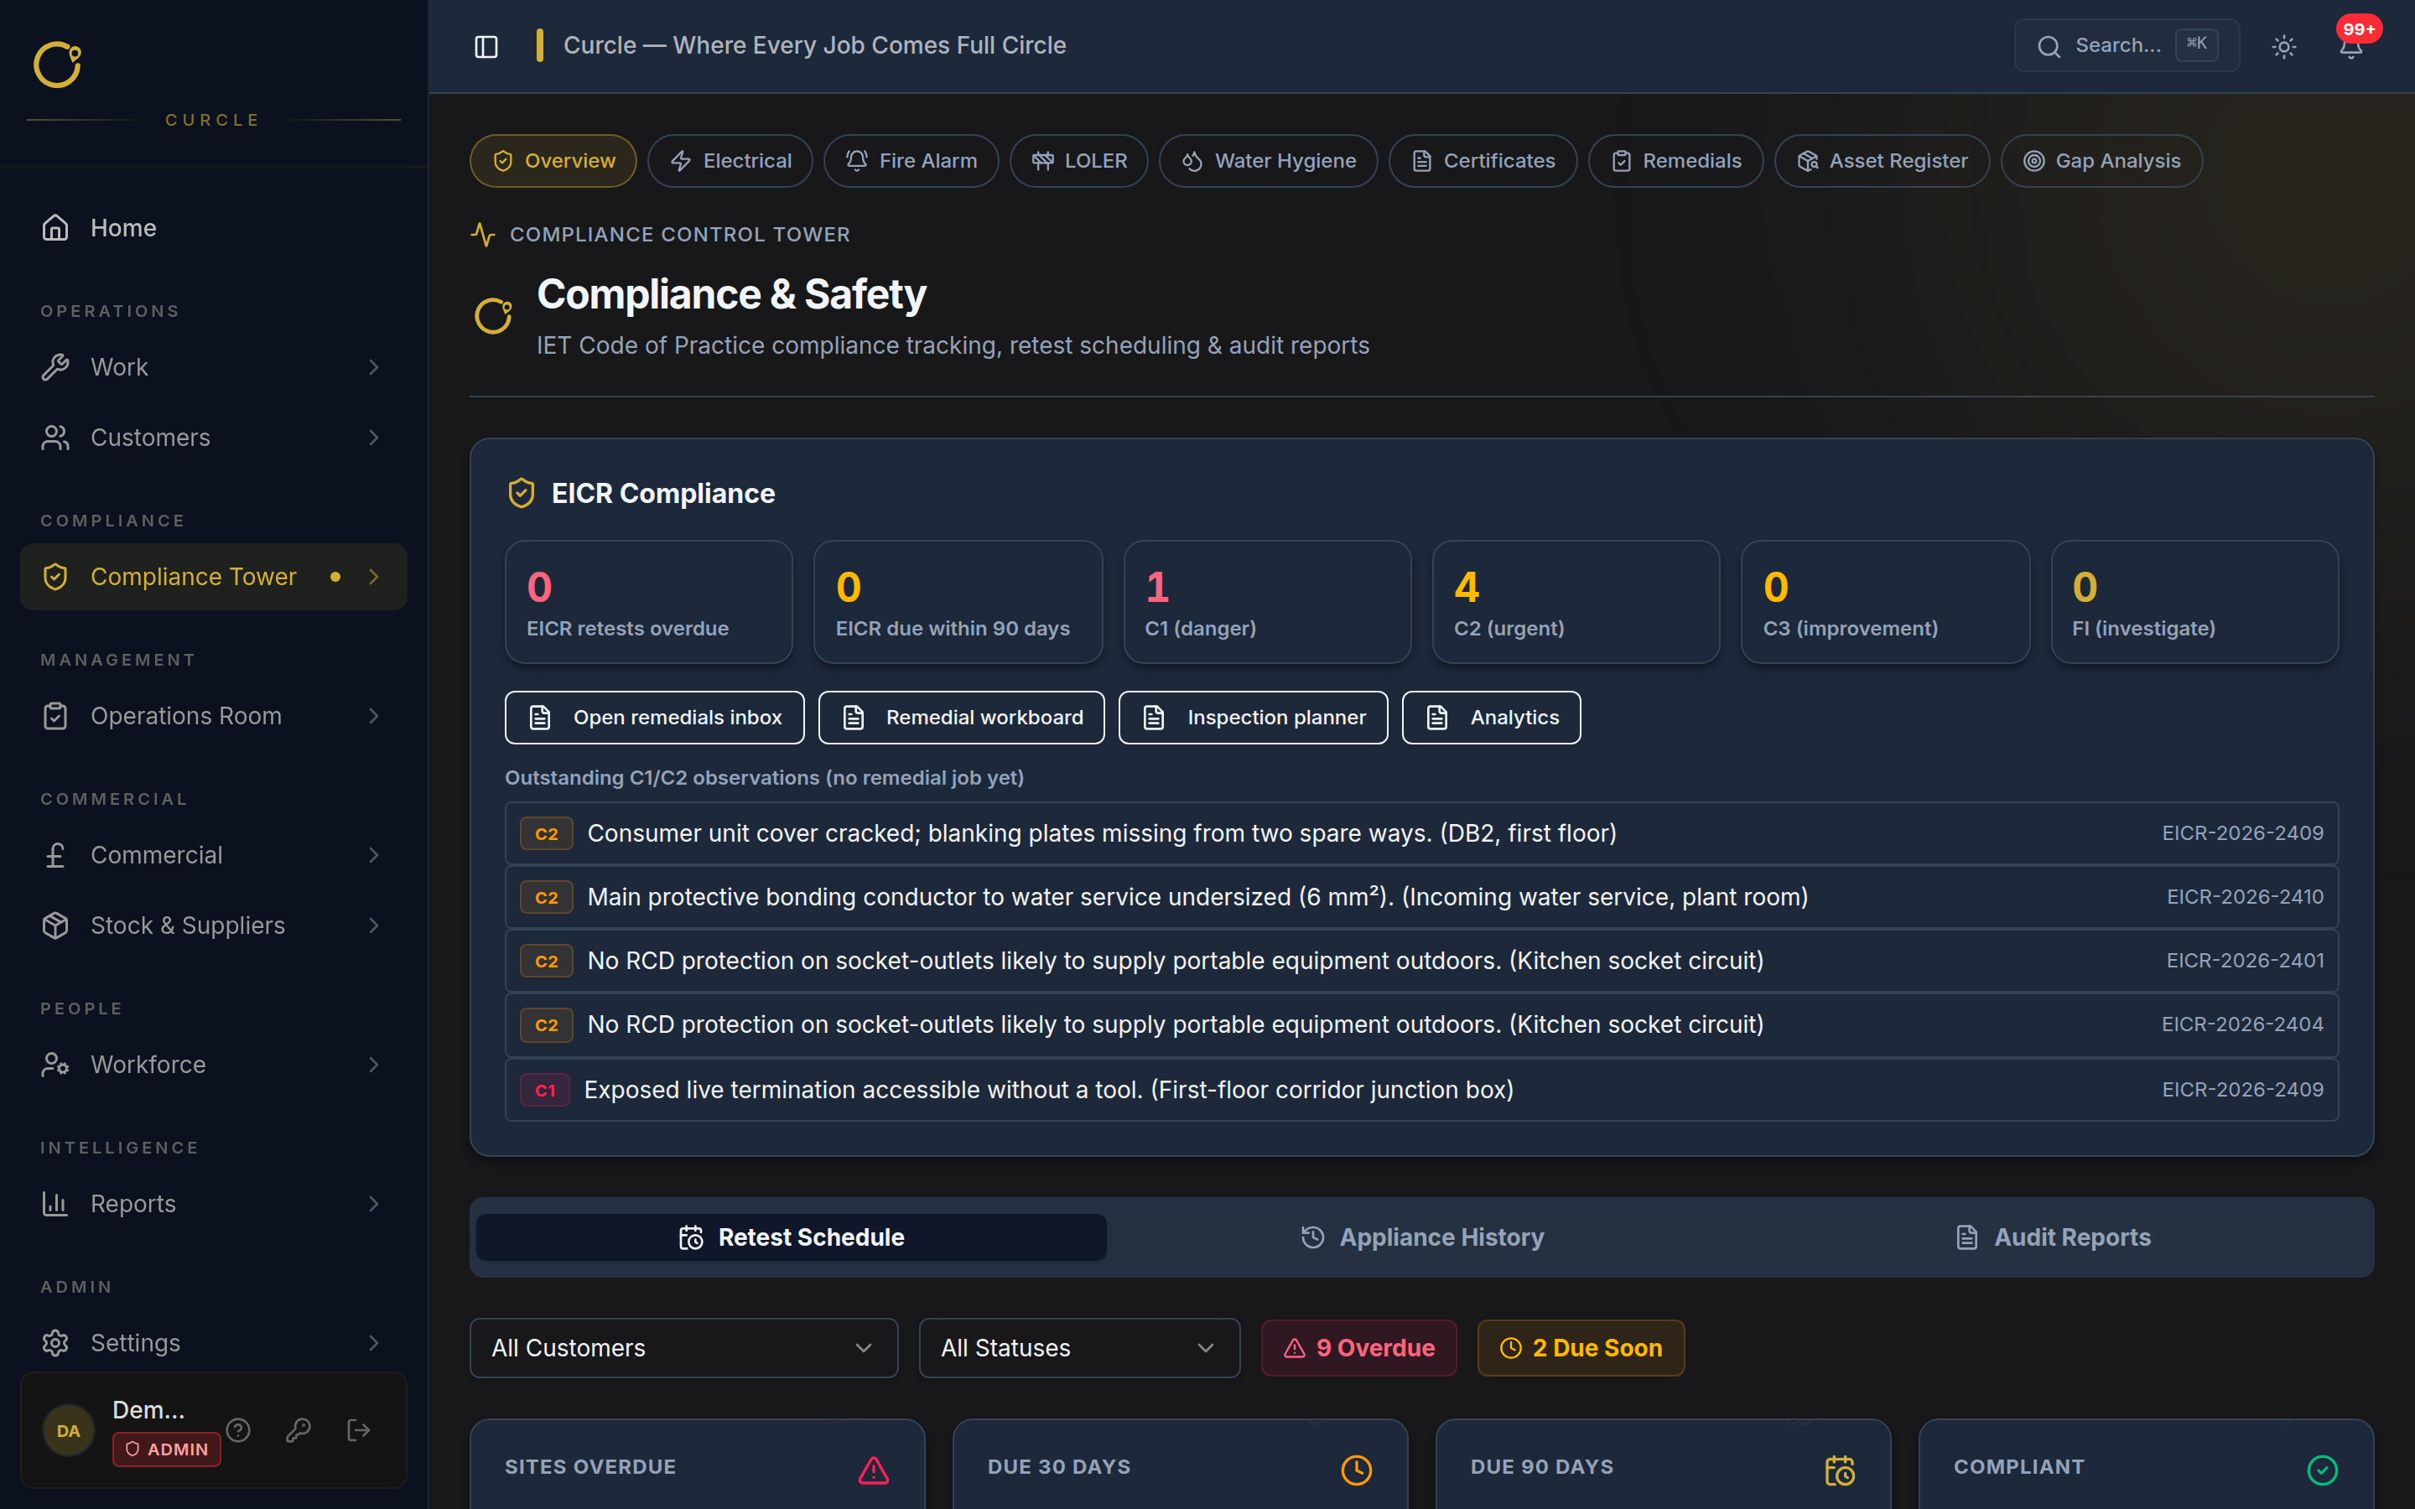Expand the Reports menu chevron
The image size is (2415, 1509).
point(374,1204)
